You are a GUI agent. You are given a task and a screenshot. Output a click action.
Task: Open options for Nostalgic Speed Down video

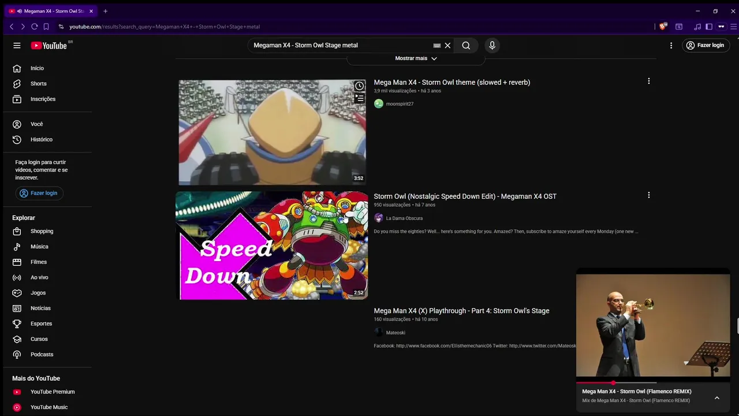pos(648,195)
